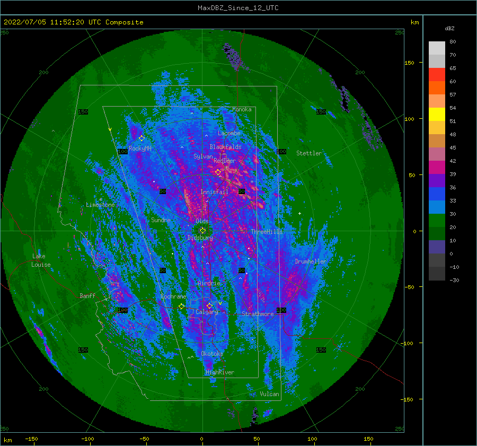Screen dimensions: 477x446
Task: Click the white plus marker west of Stettler-Drumheller area
Action: pos(299,213)
